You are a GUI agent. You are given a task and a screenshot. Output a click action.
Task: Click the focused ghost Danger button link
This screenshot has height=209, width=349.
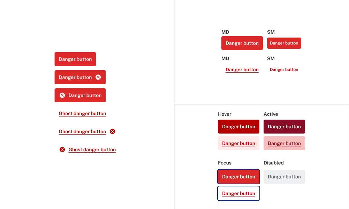238,193
